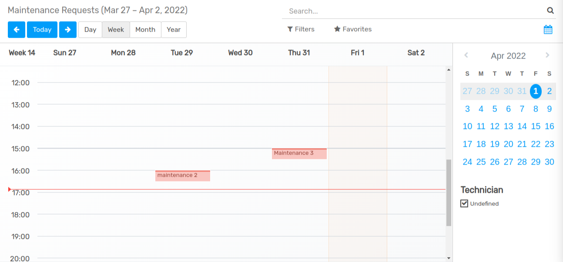Click the calendar view icon

point(548,30)
